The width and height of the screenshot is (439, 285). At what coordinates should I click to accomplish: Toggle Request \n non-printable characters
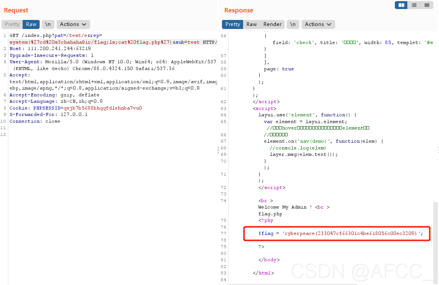click(48, 24)
